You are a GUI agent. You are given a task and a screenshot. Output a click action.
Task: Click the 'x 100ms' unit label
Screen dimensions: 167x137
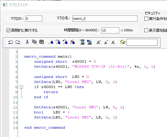click(127, 30)
